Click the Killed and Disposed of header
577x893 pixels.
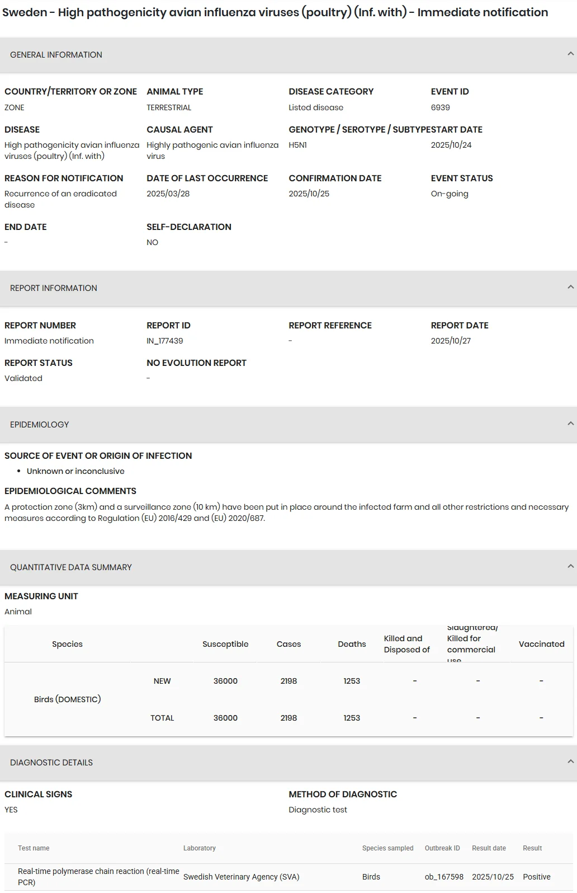point(407,644)
